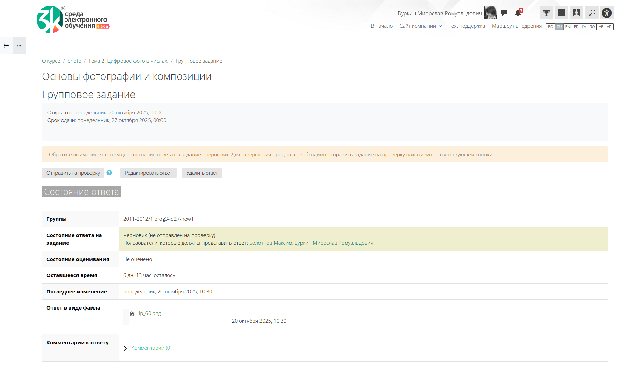Open Тех. поддержка menu item
Viewport: 619px width, 373px height.
(466, 26)
